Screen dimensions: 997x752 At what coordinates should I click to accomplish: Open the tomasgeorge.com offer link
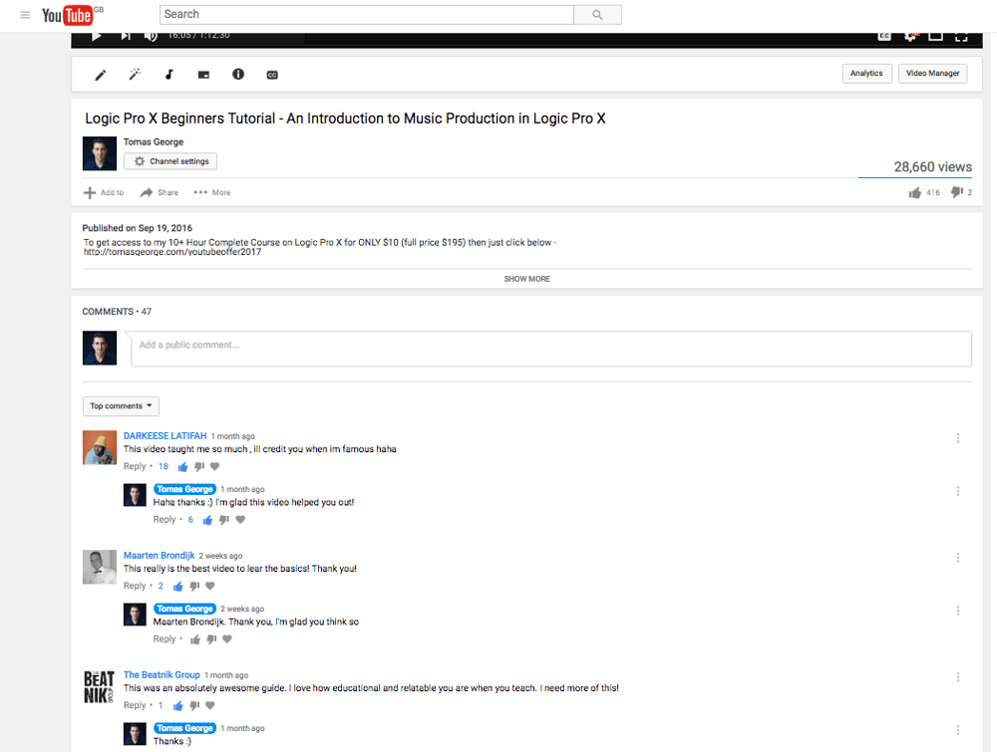tap(172, 252)
